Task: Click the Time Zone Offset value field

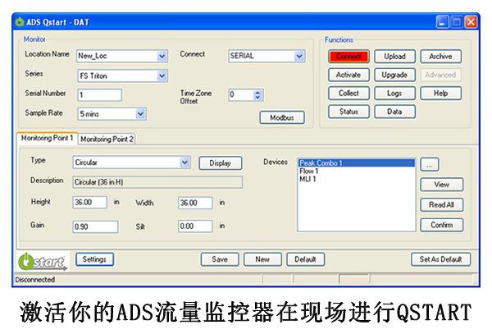Action: pyautogui.click(x=241, y=95)
